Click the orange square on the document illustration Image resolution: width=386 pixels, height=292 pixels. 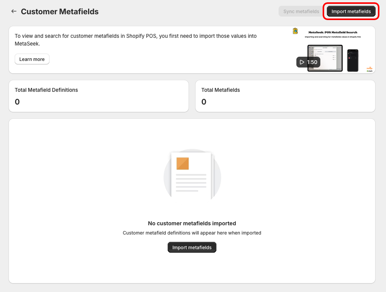182,164
